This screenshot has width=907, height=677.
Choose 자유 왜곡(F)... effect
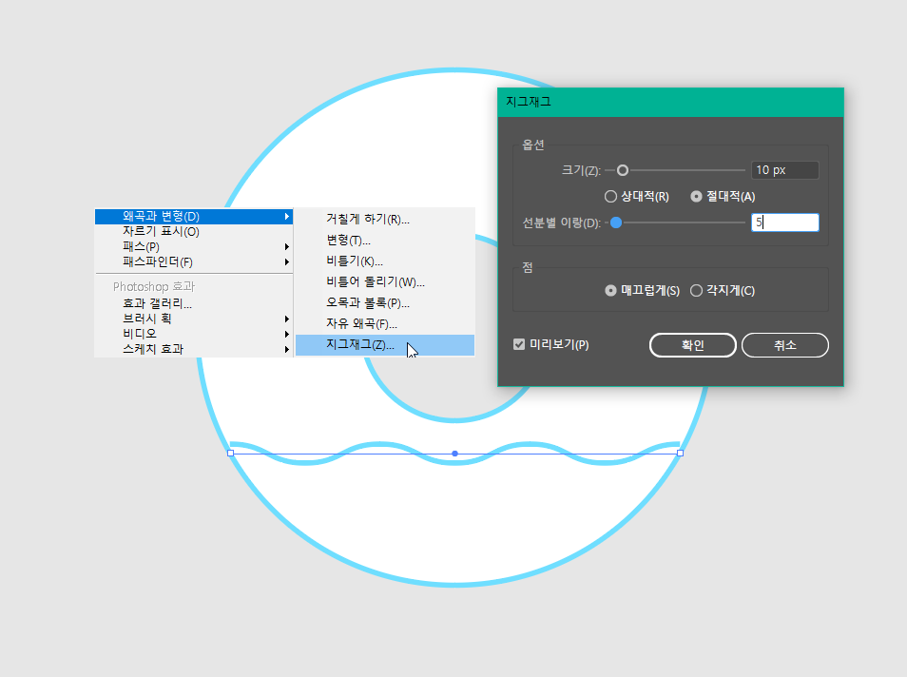pyautogui.click(x=385, y=323)
